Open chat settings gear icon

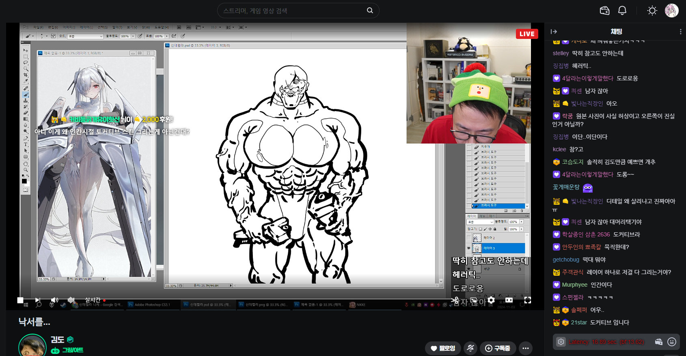(x=561, y=342)
